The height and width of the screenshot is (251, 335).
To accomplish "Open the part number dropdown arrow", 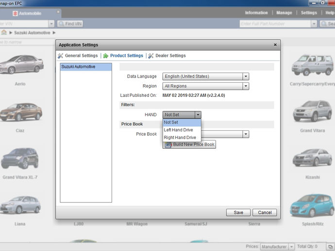I will (314, 24).
